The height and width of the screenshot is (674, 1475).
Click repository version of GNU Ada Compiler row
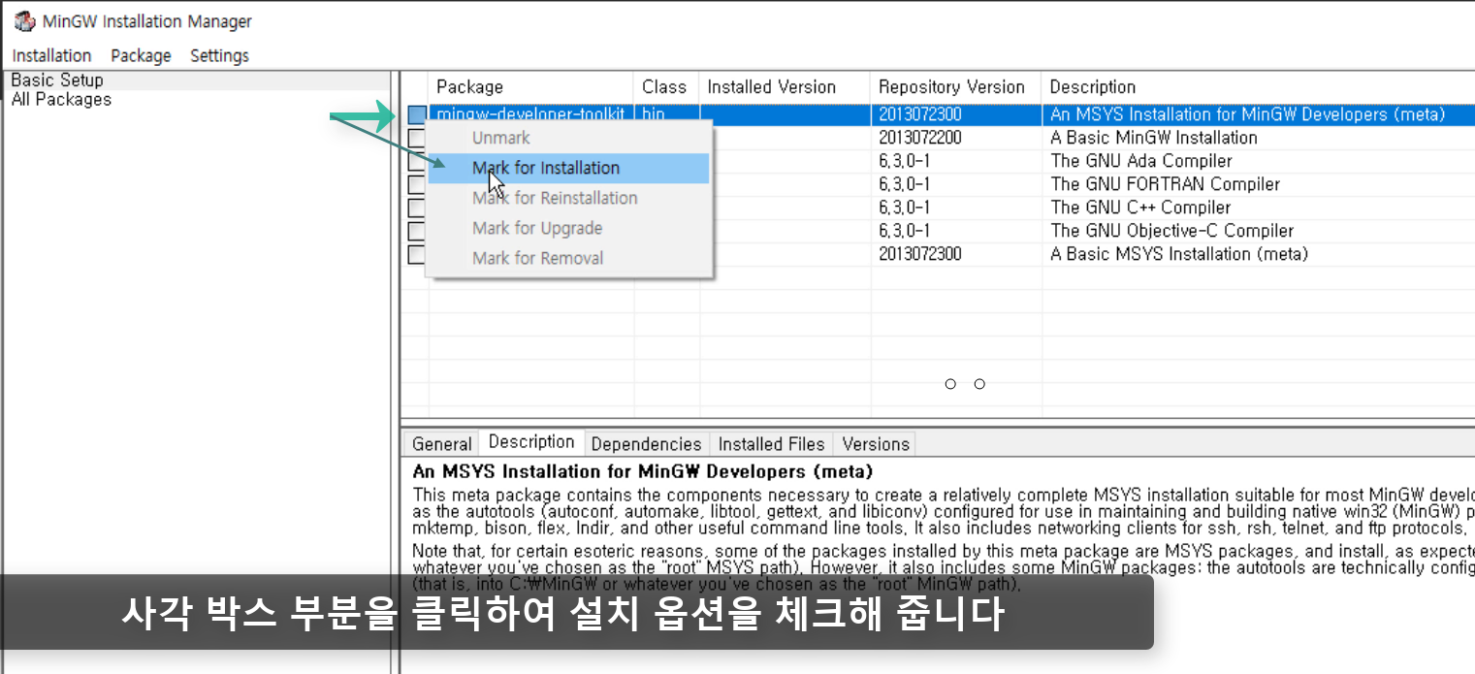905,161
